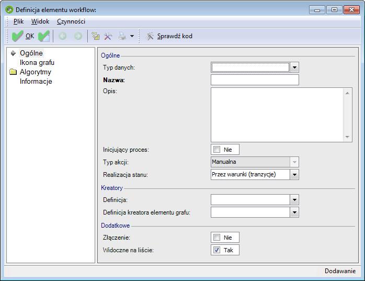Image resolution: width=365 pixels, height=281 pixels.
Task: Click the printer icon in toolbar
Action: (122, 36)
